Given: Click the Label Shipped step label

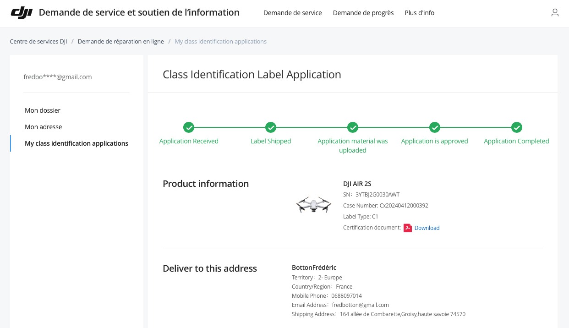Looking at the screenshot, I should [x=271, y=141].
